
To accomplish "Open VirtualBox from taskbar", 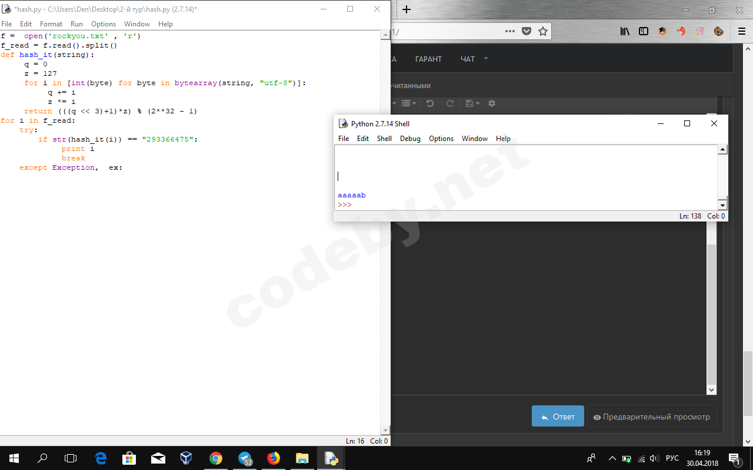I will (x=186, y=458).
